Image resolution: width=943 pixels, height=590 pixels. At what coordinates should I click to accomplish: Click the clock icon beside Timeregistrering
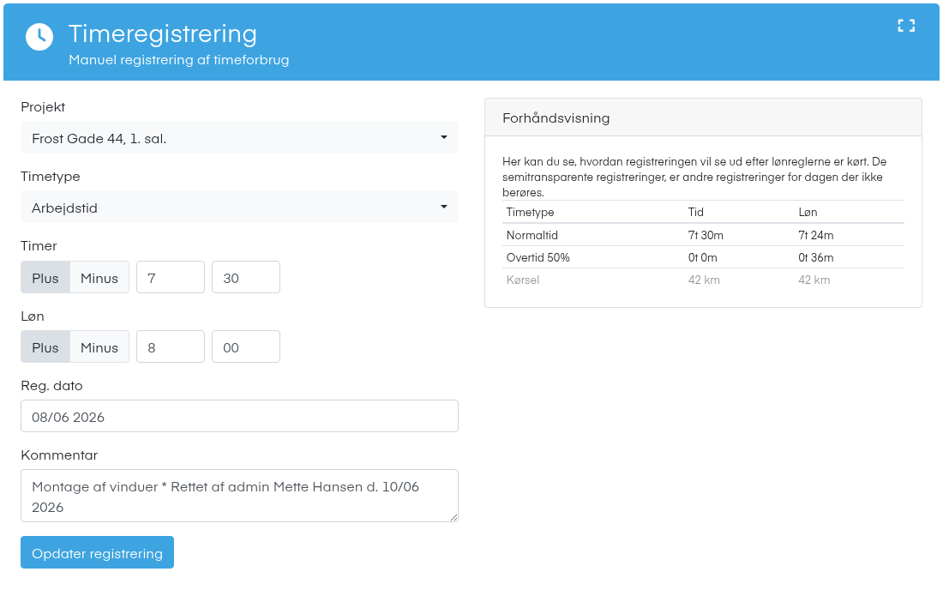point(39,37)
